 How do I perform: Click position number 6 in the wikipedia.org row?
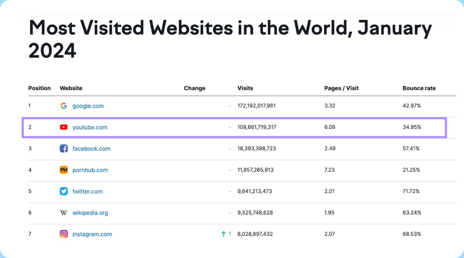pos(30,212)
